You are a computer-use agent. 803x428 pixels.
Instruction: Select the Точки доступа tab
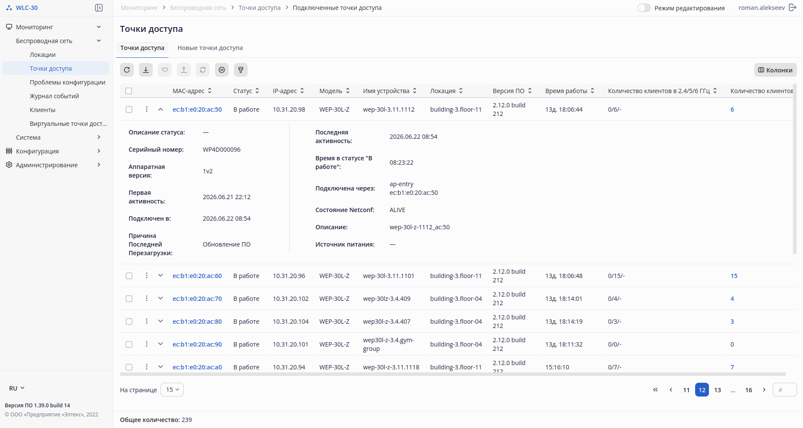pos(142,48)
